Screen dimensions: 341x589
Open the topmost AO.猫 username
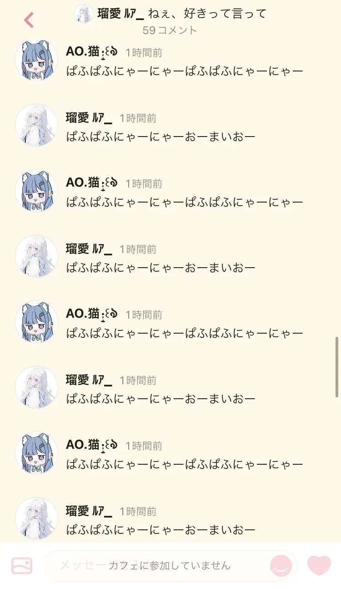point(92,52)
